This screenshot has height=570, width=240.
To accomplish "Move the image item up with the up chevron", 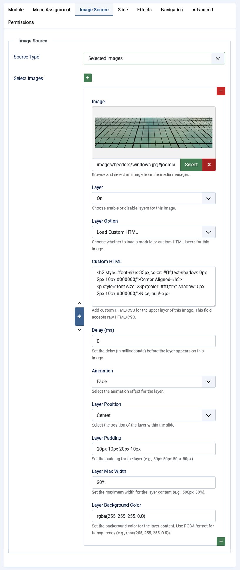I will (79, 303).
